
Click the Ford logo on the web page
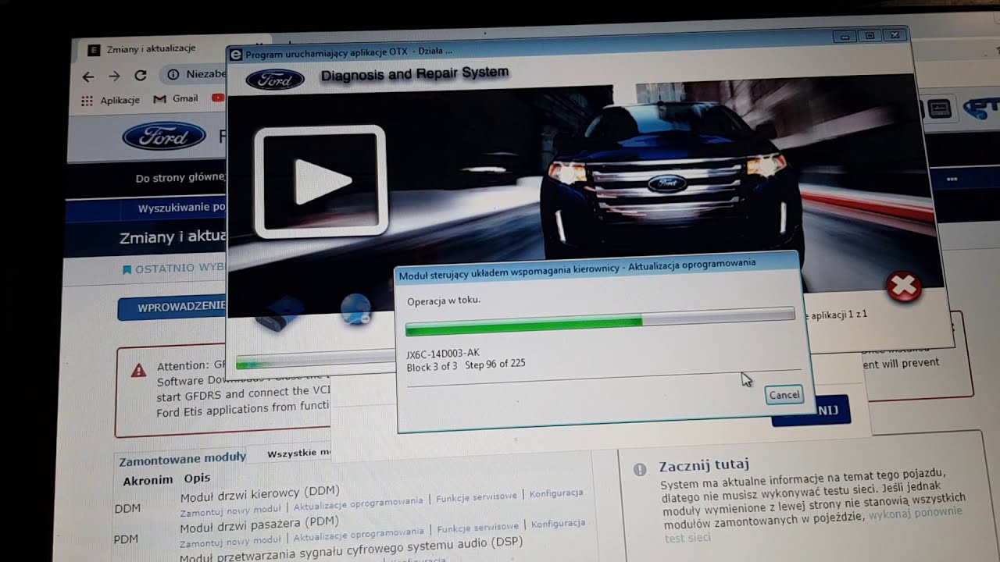click(x=164, y=137)
